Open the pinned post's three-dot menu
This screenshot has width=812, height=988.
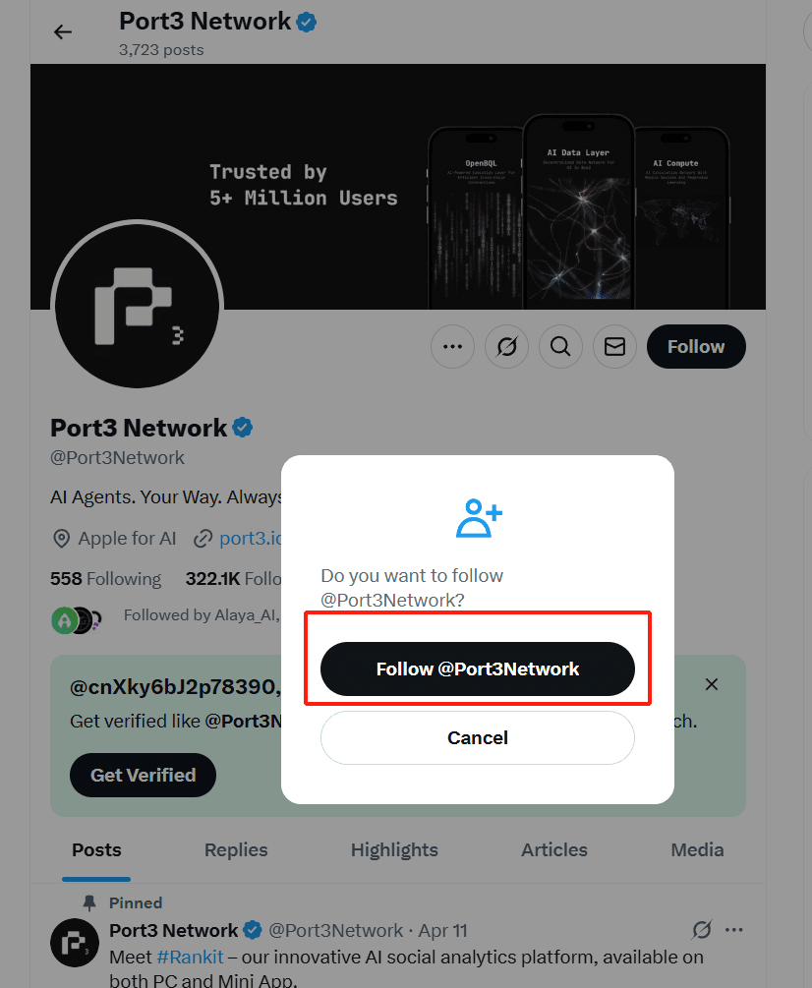tap(734, 929)
